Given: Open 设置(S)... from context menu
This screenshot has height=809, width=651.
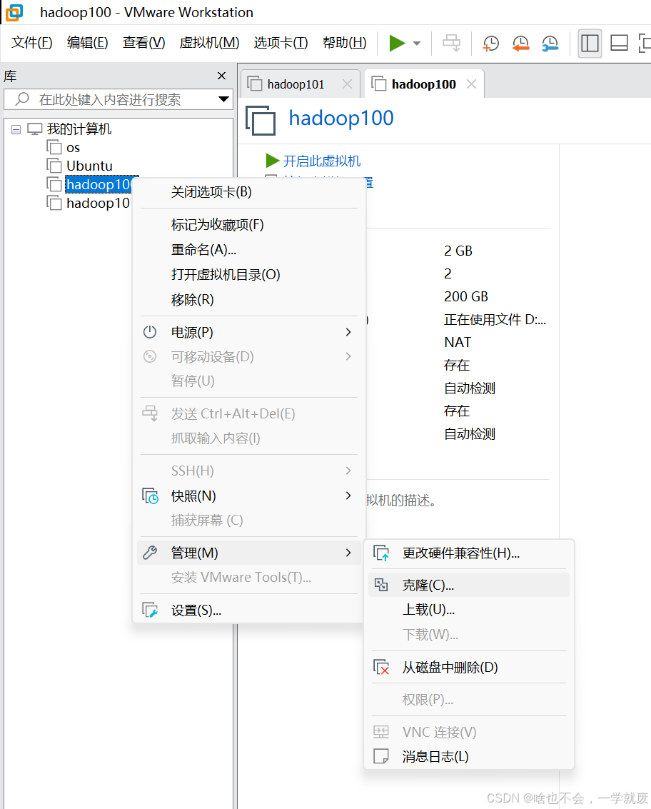Looking at the screenshot, I should (248, 610).
